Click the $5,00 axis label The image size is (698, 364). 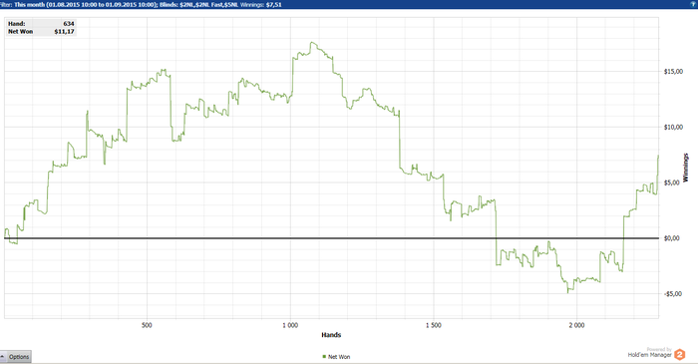(x=672, y=182)
